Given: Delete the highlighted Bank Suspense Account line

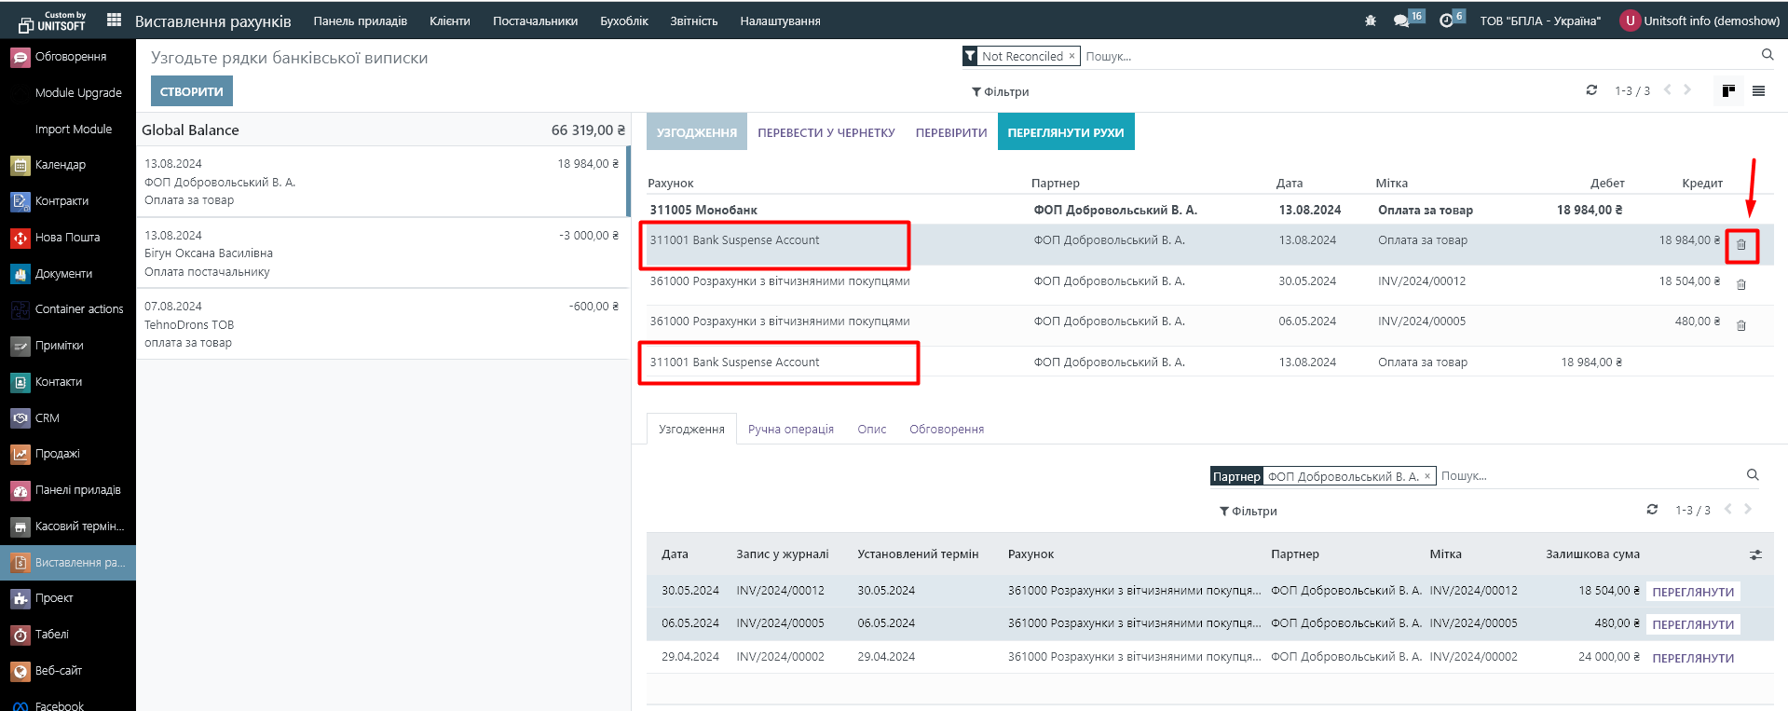Looking at the screenshot, I should (1740, 245).
